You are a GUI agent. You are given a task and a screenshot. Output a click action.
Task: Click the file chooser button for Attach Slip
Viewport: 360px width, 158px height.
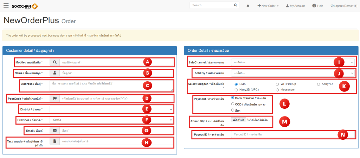pyautogui.click(x=238, y=120)
